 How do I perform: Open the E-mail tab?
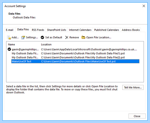pyautogui.click(x=9, y=30)
